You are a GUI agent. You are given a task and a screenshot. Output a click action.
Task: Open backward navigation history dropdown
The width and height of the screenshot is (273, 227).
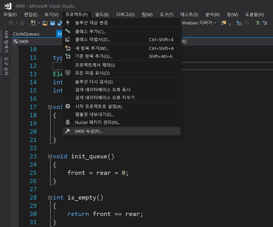point(17,23)
